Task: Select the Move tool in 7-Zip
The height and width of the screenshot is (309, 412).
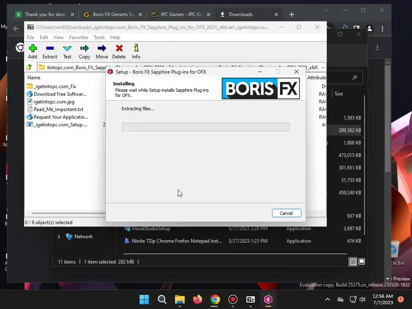Action: (x=102, y=51)
